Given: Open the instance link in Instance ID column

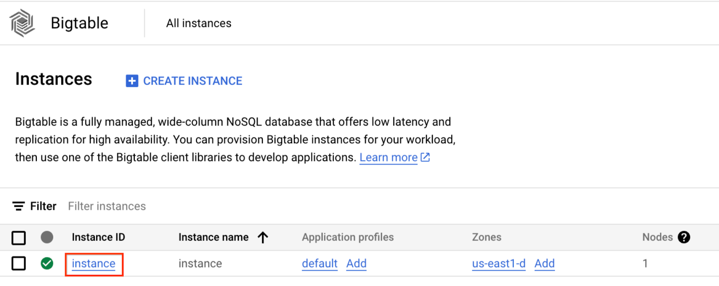Looking at the screenshot, I should tap(93, 264).
